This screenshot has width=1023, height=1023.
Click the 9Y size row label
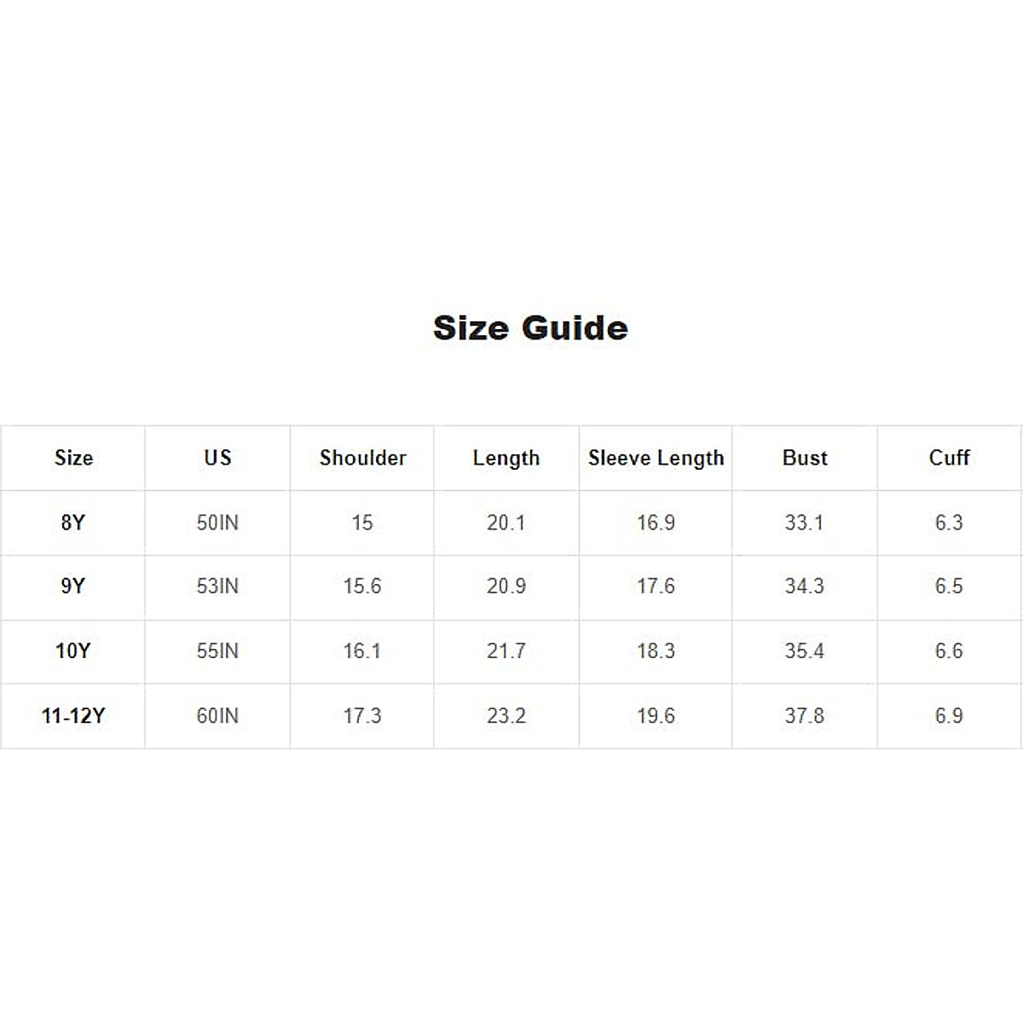73,587
